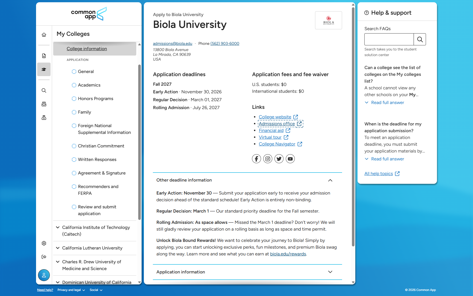Open the College Search magnifier icon in sidebar

[44, 90]
